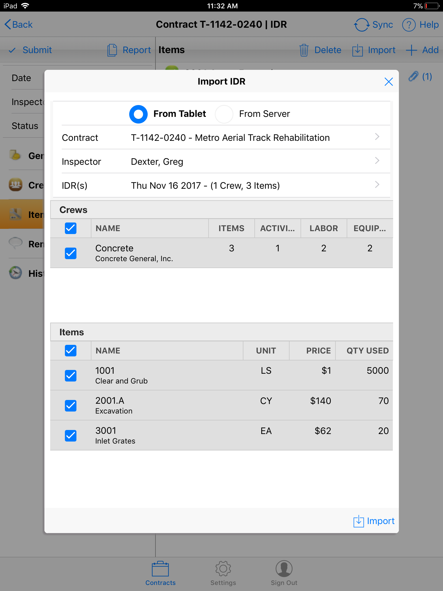
Task: Go Back to the previous screen
Action: (18, 25)
